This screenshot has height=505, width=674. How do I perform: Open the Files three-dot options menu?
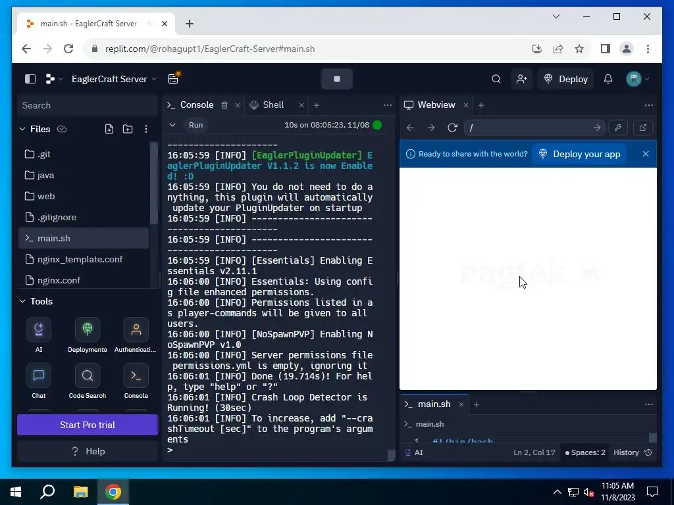146,129
